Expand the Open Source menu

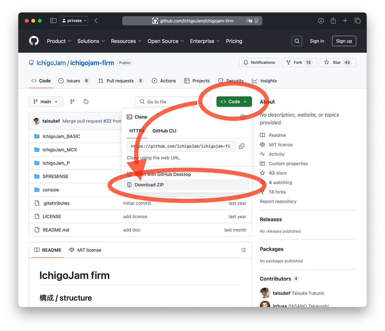(x=166, y=41)
